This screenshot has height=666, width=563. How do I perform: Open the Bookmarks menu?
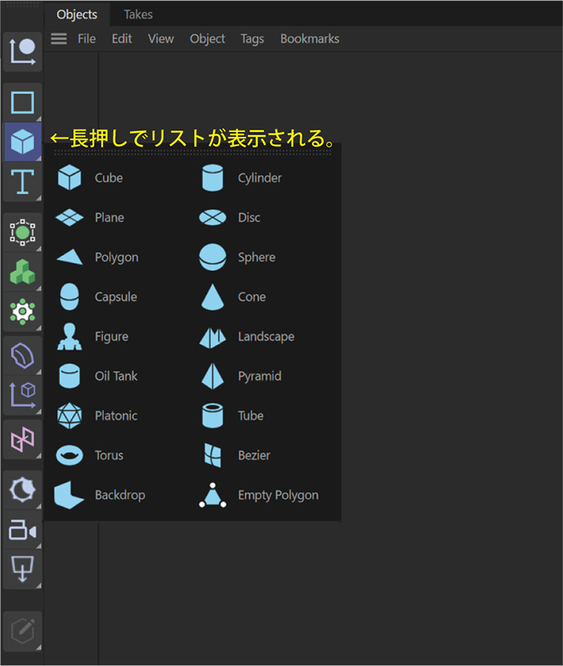(x=310, y=39)
